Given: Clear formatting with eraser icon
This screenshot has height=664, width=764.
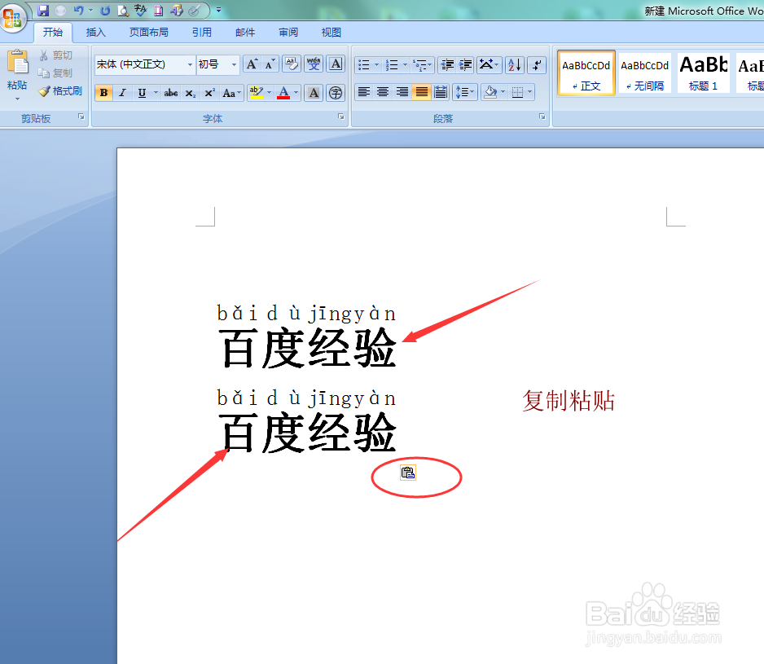Looking at the screenshot, I should click(292, 64).
